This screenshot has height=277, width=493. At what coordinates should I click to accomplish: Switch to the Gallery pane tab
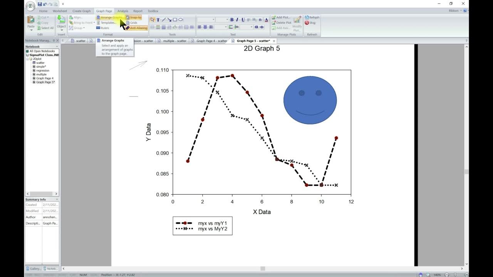34,269
